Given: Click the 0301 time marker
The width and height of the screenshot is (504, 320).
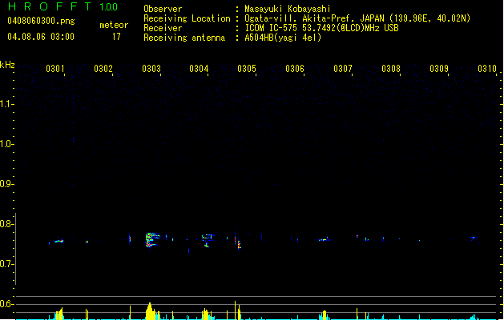Looking at the screenshot, I should pos(55,69).
